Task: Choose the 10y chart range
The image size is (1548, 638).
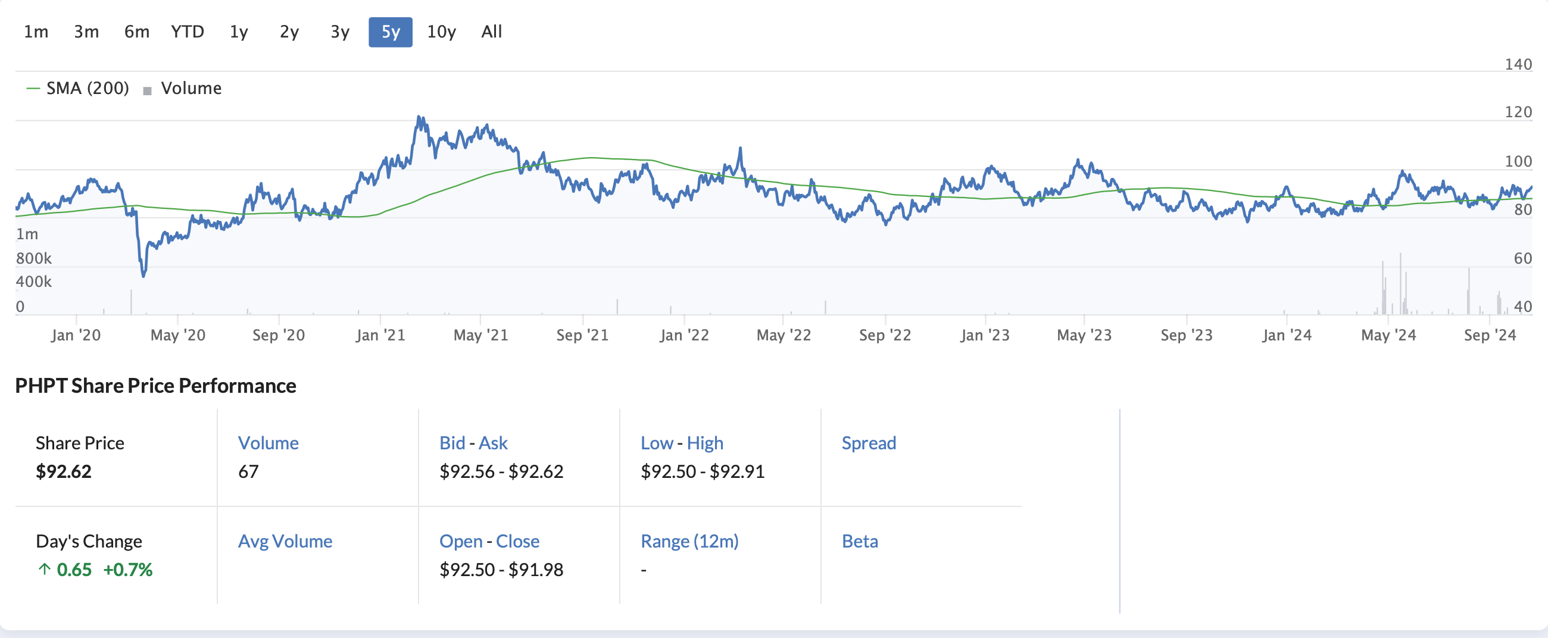Action: click(x=442, y=32)
